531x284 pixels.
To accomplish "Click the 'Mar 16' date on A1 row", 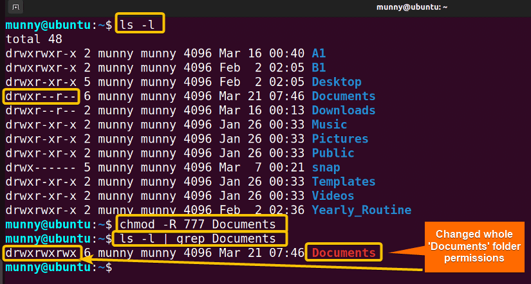I will (241, 53).
